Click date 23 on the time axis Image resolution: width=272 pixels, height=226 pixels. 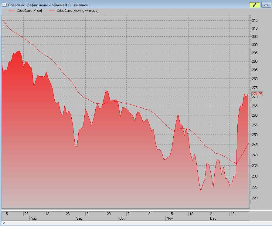click(x=109, y=214)
